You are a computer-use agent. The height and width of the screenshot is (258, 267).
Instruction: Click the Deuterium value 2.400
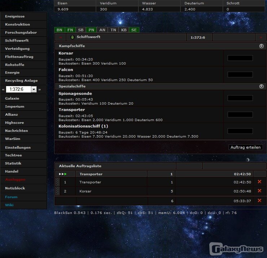click(x=190, y=9)
